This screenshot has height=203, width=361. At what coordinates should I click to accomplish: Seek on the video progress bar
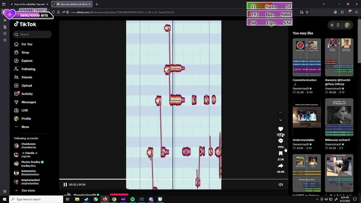tap(173, 179)
